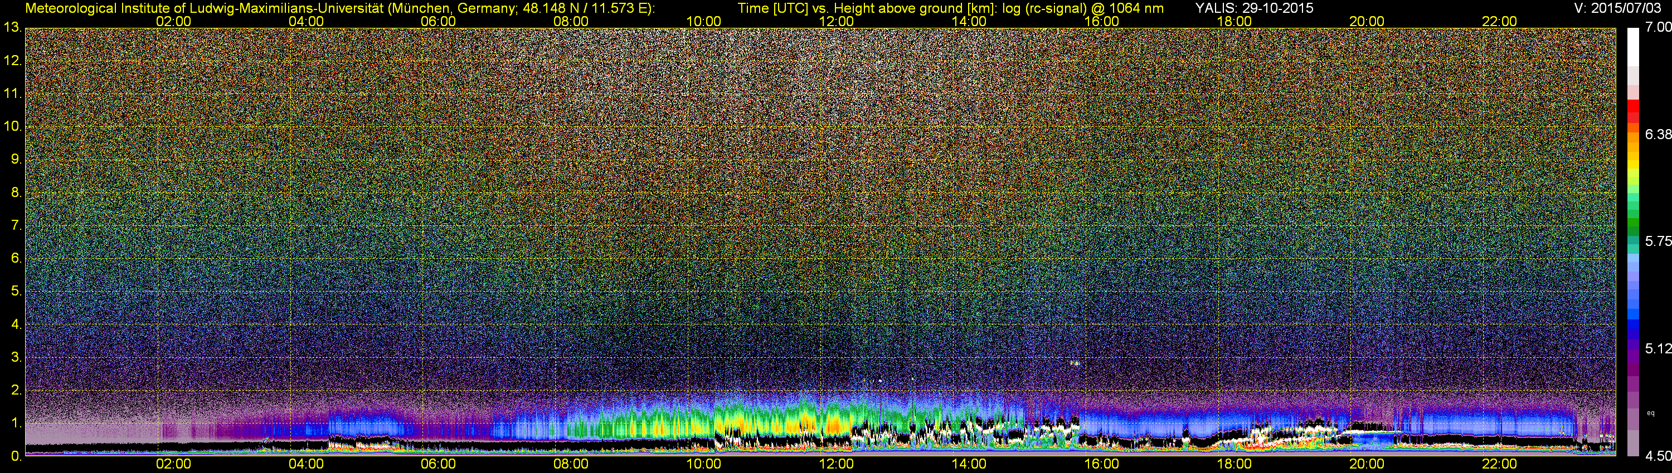Click the 02:00 time label on top axis
The image size is (1672, 473).
(x=173, y=21)
